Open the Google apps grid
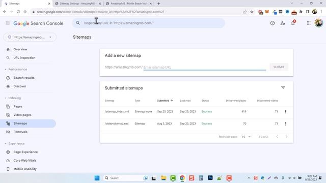Screen dimensions: 326x183 click(309, 23)
